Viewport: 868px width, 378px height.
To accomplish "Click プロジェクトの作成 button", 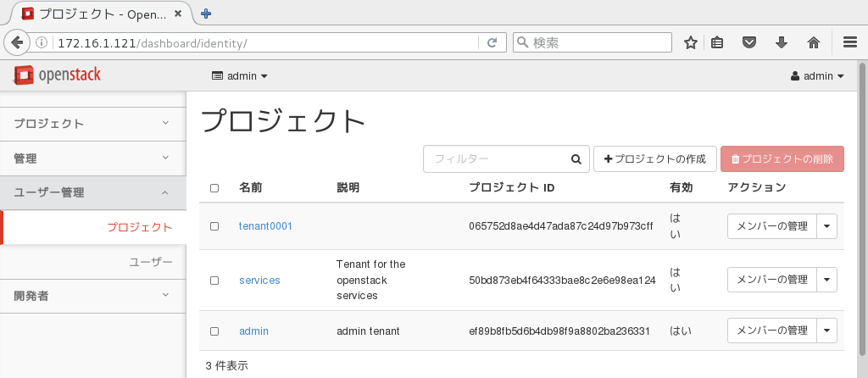I will (x=654, y=158).
